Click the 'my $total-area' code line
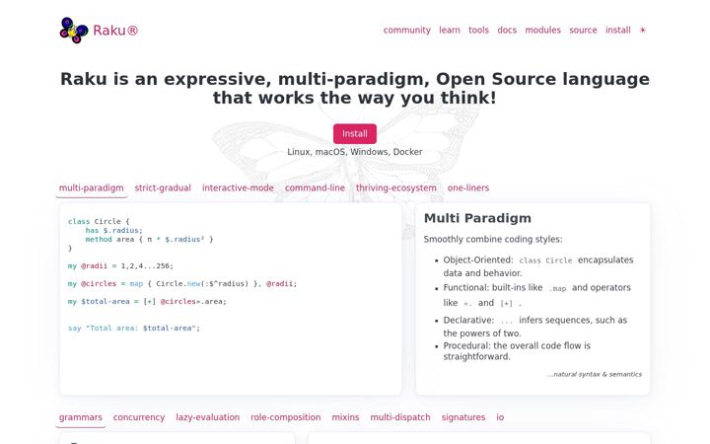 147,301
